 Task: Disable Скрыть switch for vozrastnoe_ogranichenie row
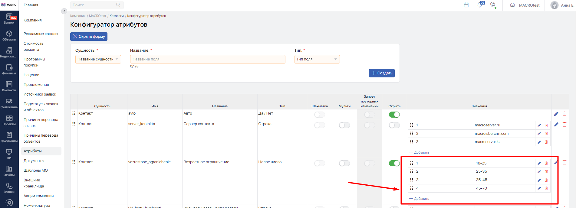point(394,163)
